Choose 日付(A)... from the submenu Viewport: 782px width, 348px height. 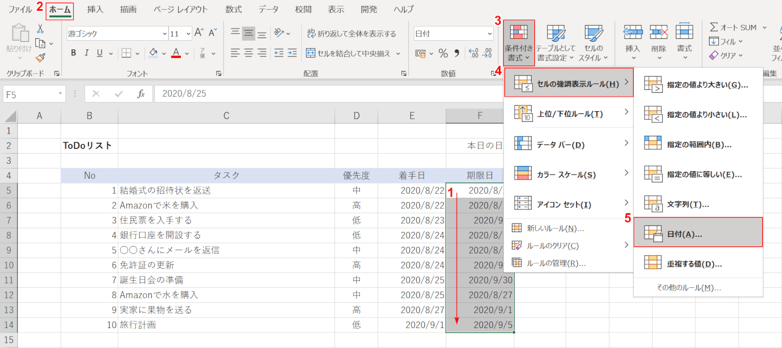(x=698, y=233)
